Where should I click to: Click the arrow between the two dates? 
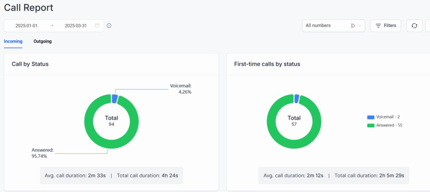52,26
